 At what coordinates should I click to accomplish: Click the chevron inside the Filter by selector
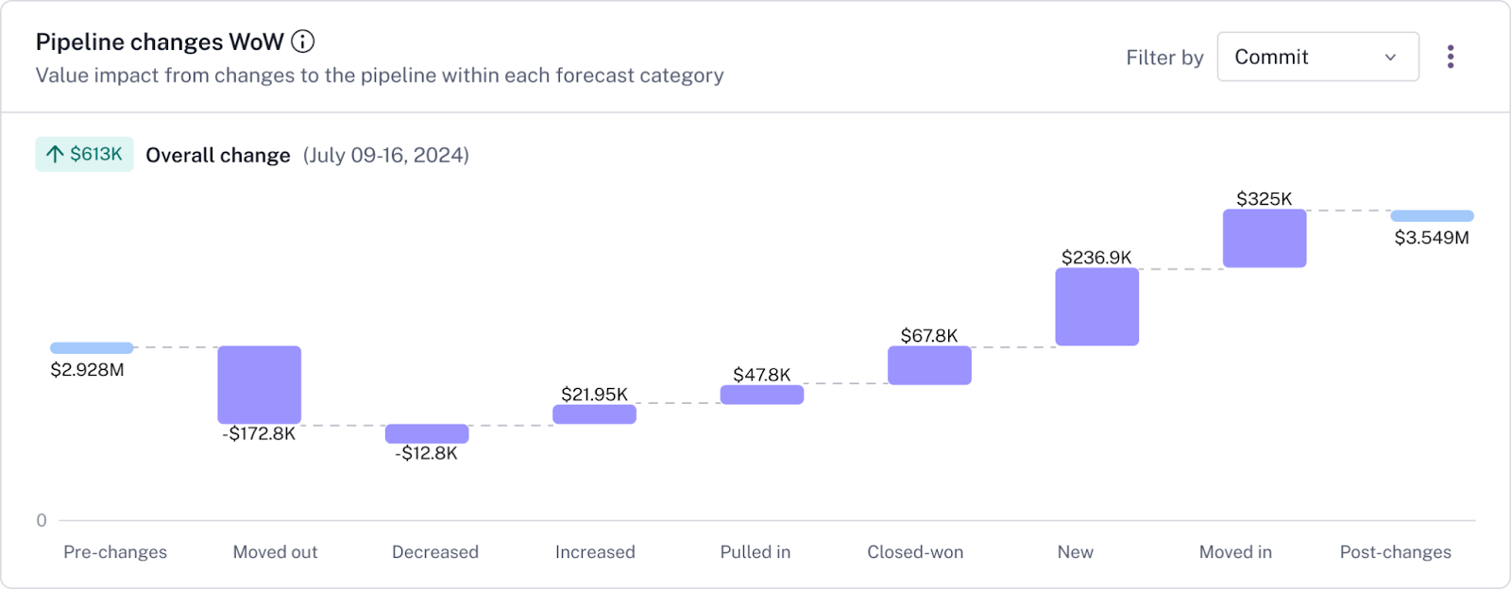[1389, 57]
